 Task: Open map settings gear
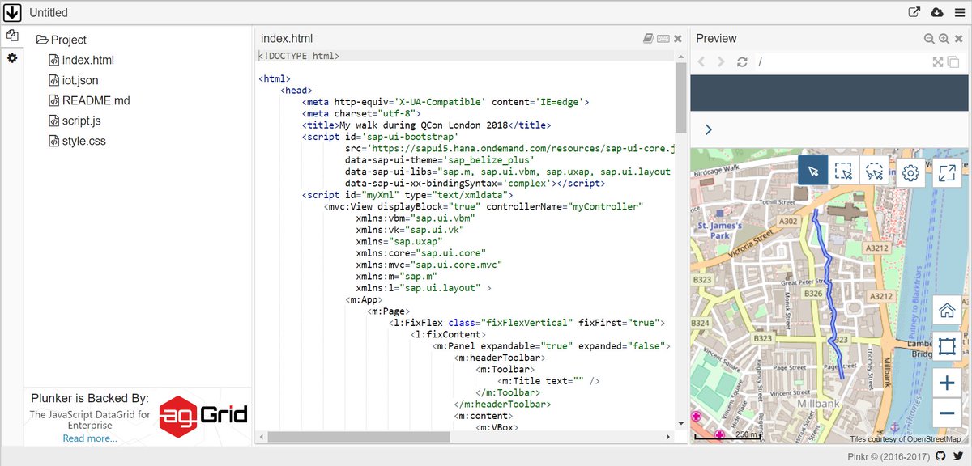click(x=910, y=172)
